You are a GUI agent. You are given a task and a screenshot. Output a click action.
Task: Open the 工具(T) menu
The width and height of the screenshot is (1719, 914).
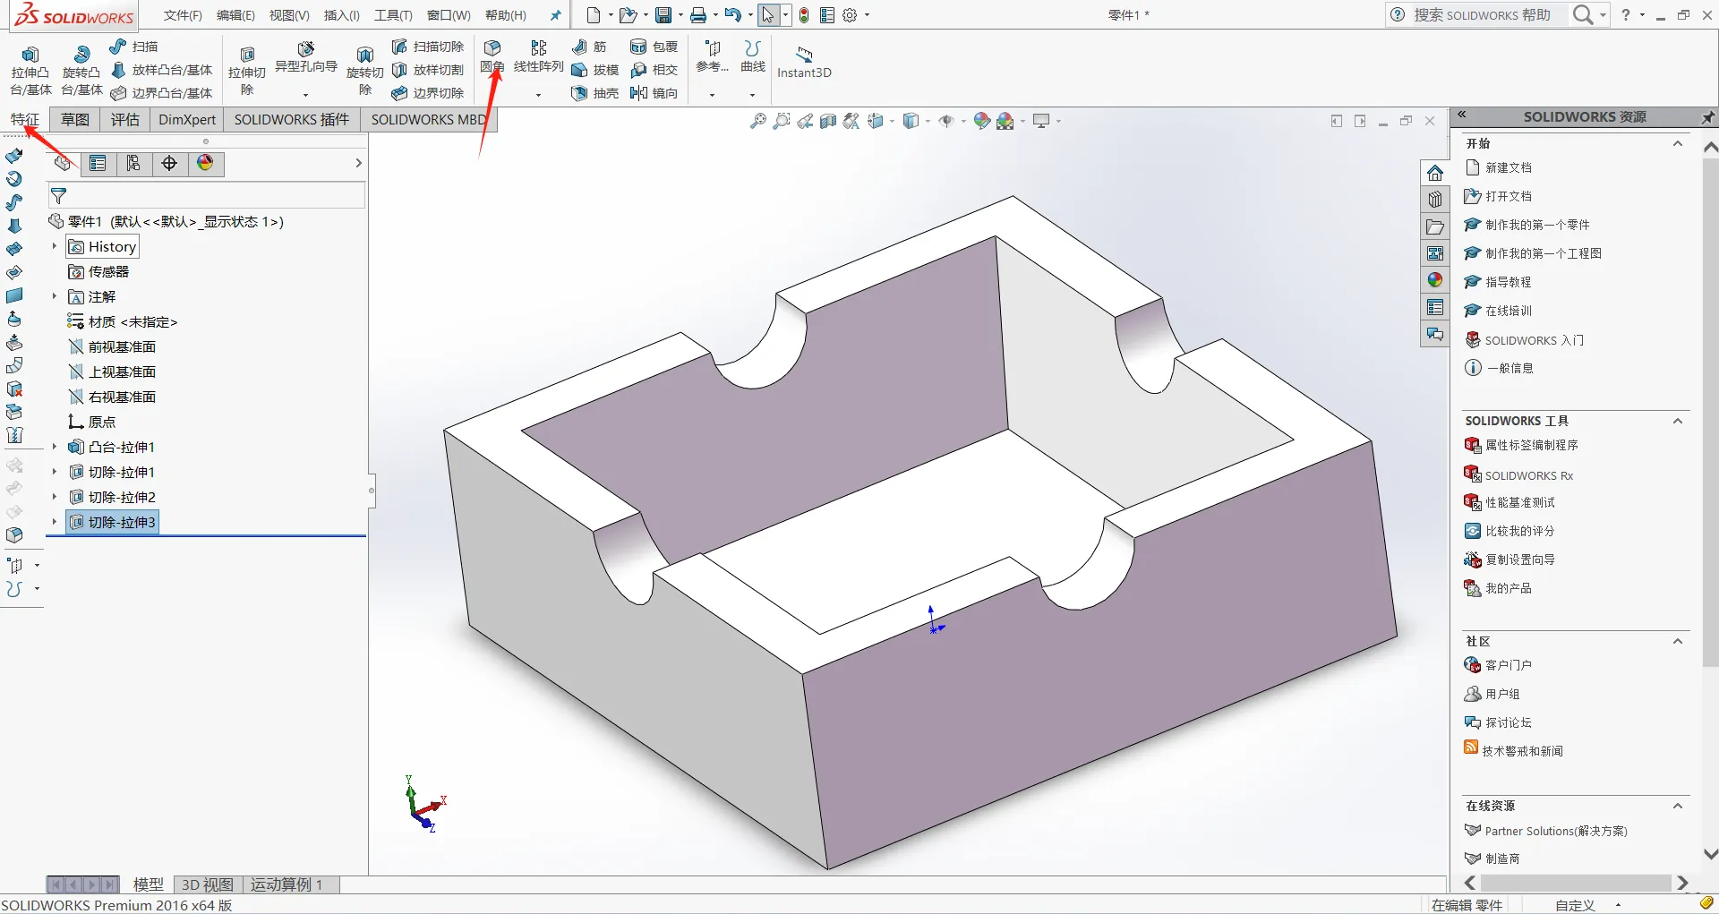pyautogui.click(x=393, y=15)
